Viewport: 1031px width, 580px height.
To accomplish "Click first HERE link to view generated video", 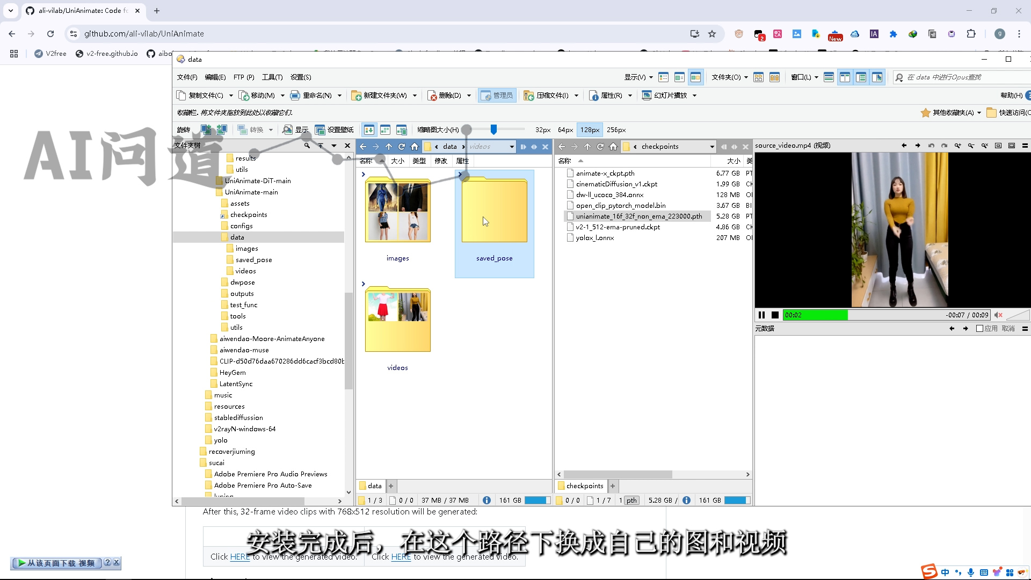I will coord(239,557).
